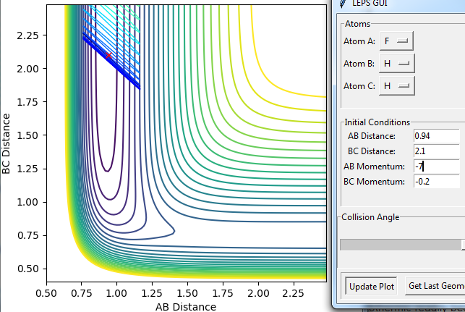465x312 pixels.
Task: Click the 'AB Momentum:' label
Action: pos(374,166)
